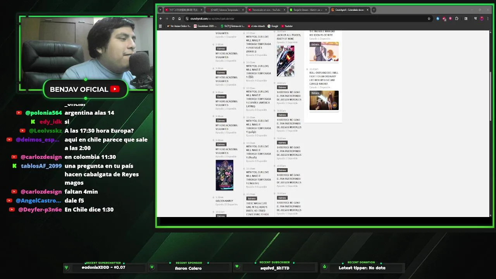Viewport: 496px width, 279px height.
Task: Close the Transmisión en vivo YouTube tab
Action: click(x=284, y=10)
